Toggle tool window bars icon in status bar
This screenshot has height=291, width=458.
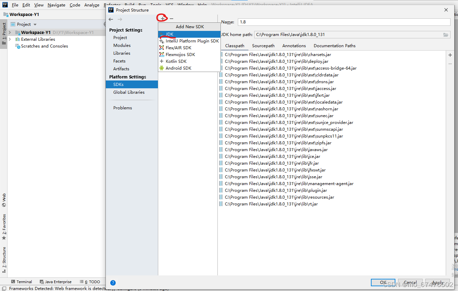click(4, 289)
